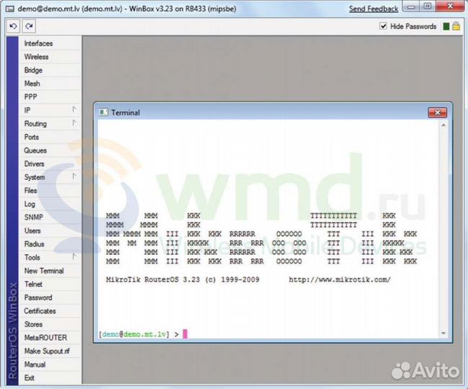
Task: Open a New Terminal from sidebar
Action: tap(50, 271)
